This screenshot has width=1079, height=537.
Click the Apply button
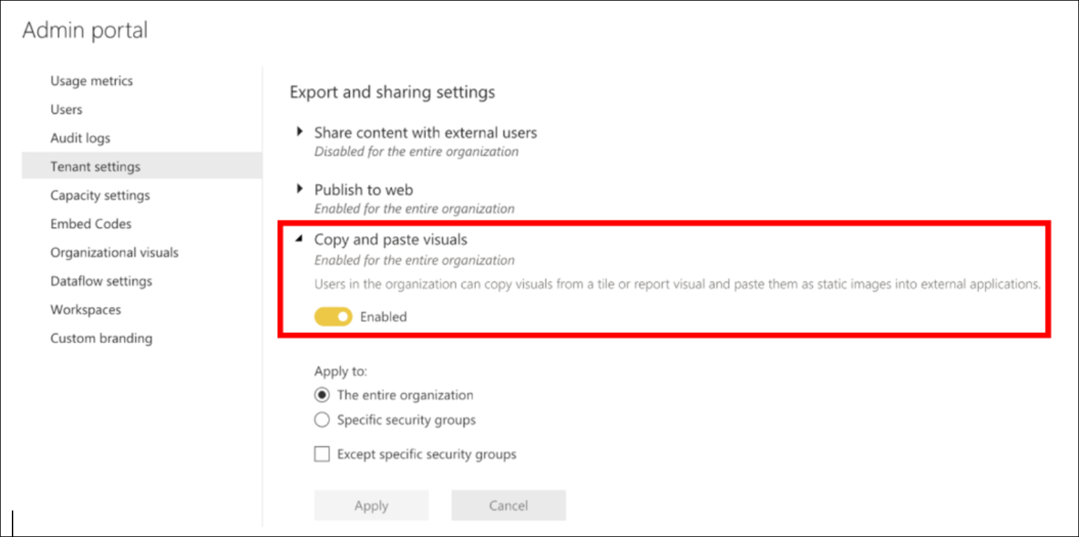tap(372, 506)
